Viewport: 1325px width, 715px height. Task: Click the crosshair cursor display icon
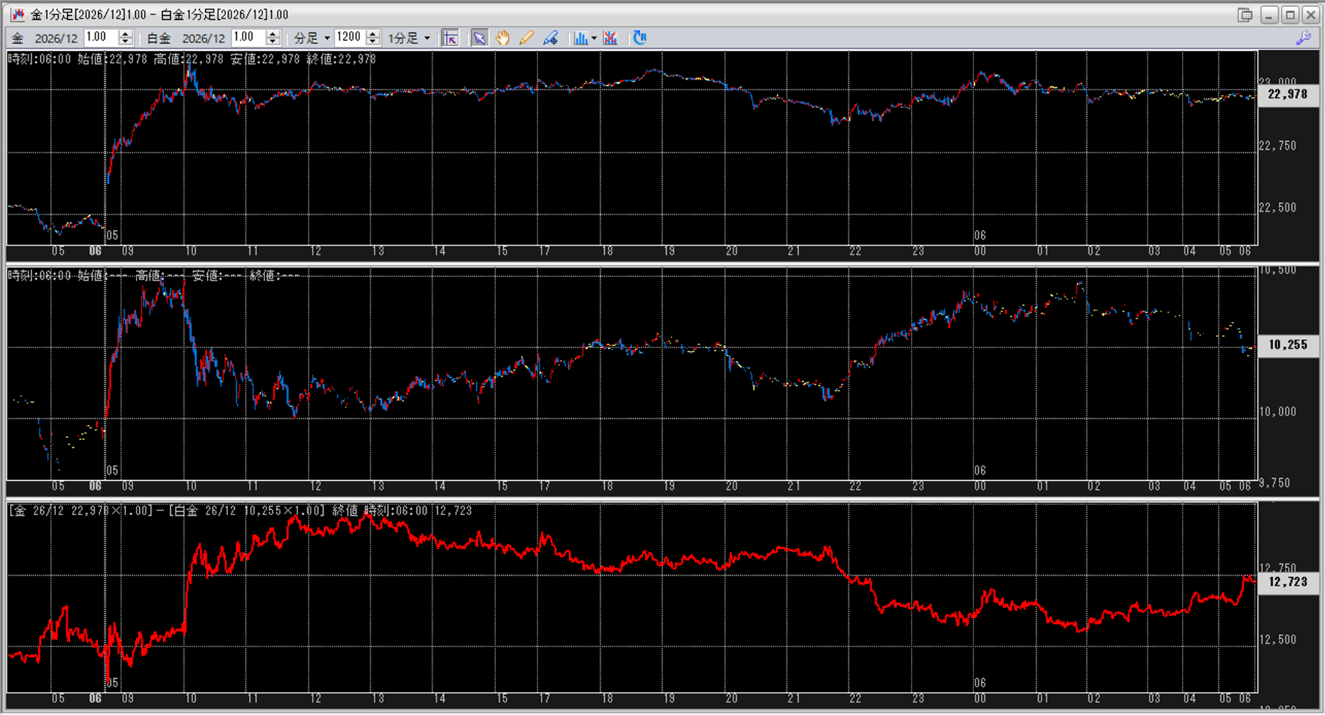coord(450,38)
